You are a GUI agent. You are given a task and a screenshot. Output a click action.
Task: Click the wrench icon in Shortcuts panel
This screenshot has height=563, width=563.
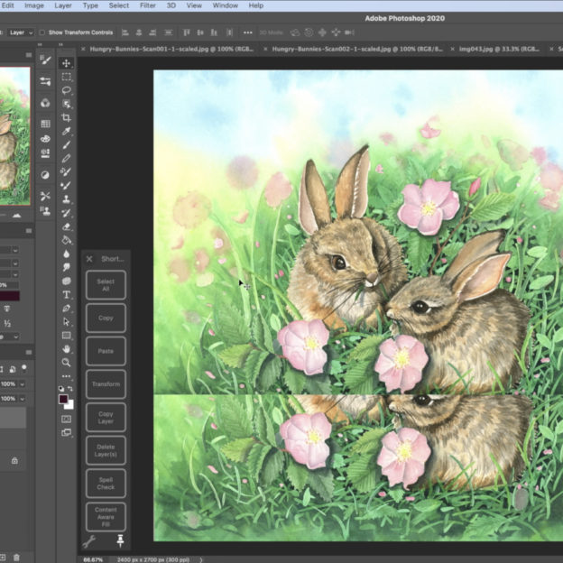[89, 541]
